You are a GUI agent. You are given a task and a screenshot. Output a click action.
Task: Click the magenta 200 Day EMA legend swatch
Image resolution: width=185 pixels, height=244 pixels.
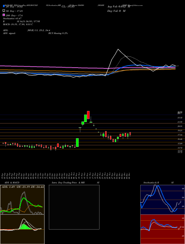4,15
